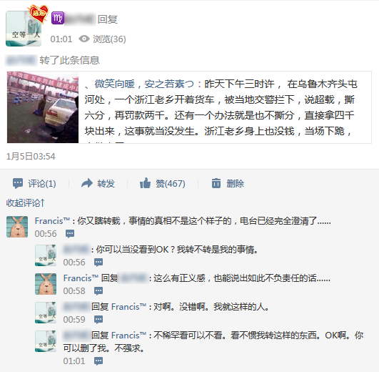Click the eye views icon beside 浏览(36)
Screen dimensions: 379x372
click(x=84, y=39)
